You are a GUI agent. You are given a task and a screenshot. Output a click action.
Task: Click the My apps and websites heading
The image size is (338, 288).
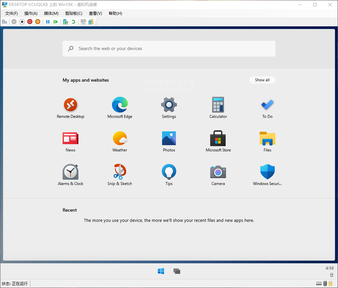click(x=86, y=80)
